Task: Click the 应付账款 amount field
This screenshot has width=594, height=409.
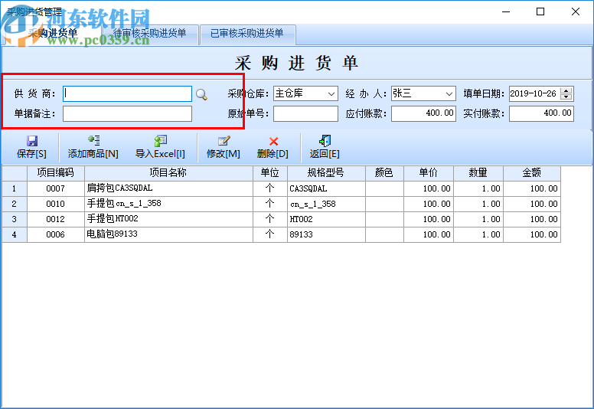Action: click(x=423, y=113)
